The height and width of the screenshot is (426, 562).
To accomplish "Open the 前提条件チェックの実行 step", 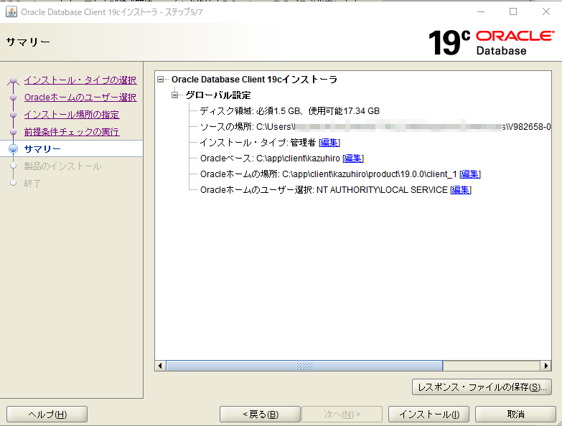I will (x=71, y=132).
